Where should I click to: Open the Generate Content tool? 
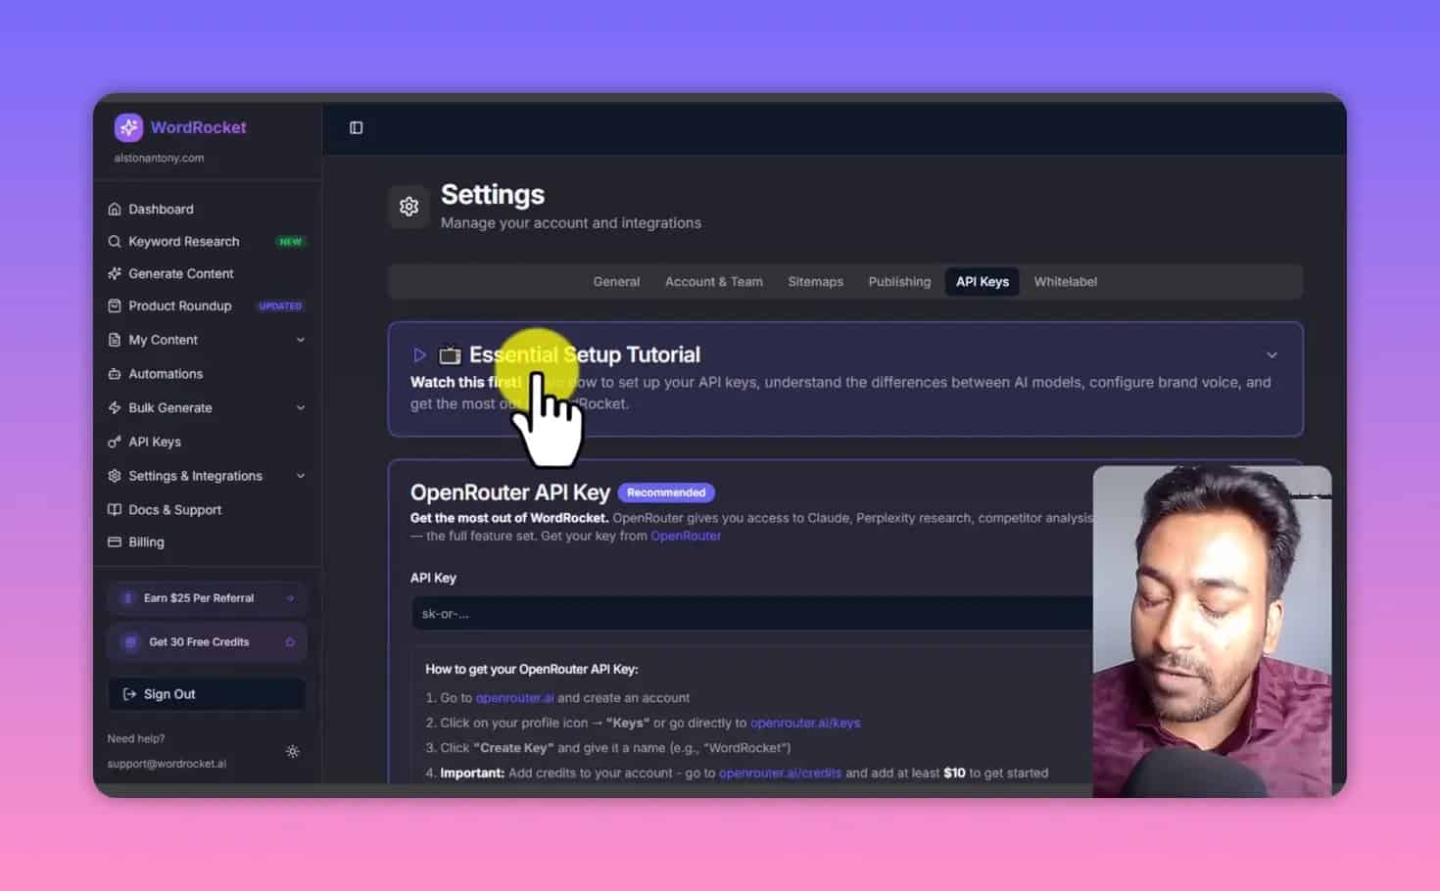tap(180, 273)
